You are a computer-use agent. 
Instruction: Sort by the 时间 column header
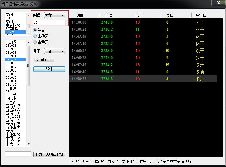(x=80, y=15)
